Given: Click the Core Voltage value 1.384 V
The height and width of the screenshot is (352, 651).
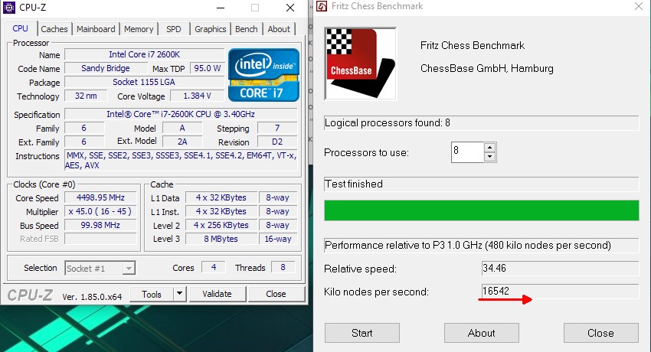Looking at the screenshot, I should [197, 96].
